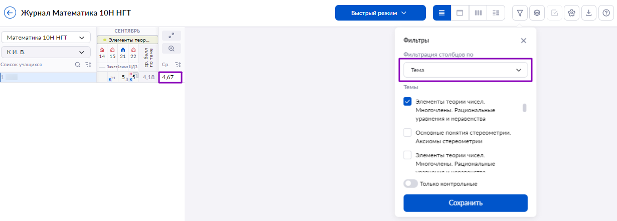This screenshot has width=617, height=221.
Task: Open the help question mark icon
Action: pos(605,13)
